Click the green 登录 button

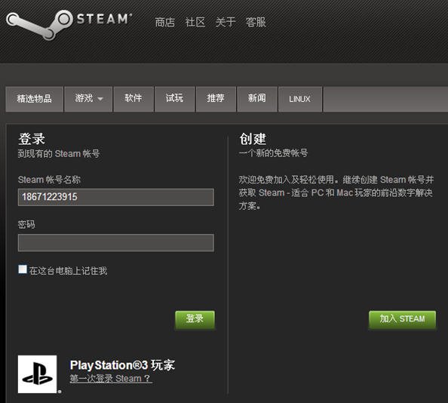pyautogui.click(x=195, y=319)
